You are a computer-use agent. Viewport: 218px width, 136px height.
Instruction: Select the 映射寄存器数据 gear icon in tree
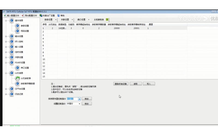click(x=17, y=84)
